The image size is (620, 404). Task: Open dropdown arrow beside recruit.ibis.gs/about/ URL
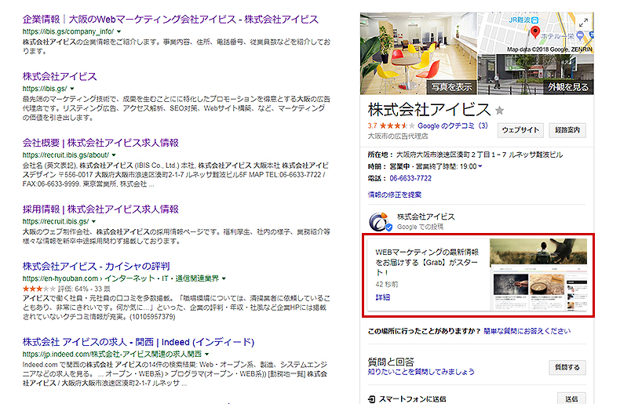(114, 155)
